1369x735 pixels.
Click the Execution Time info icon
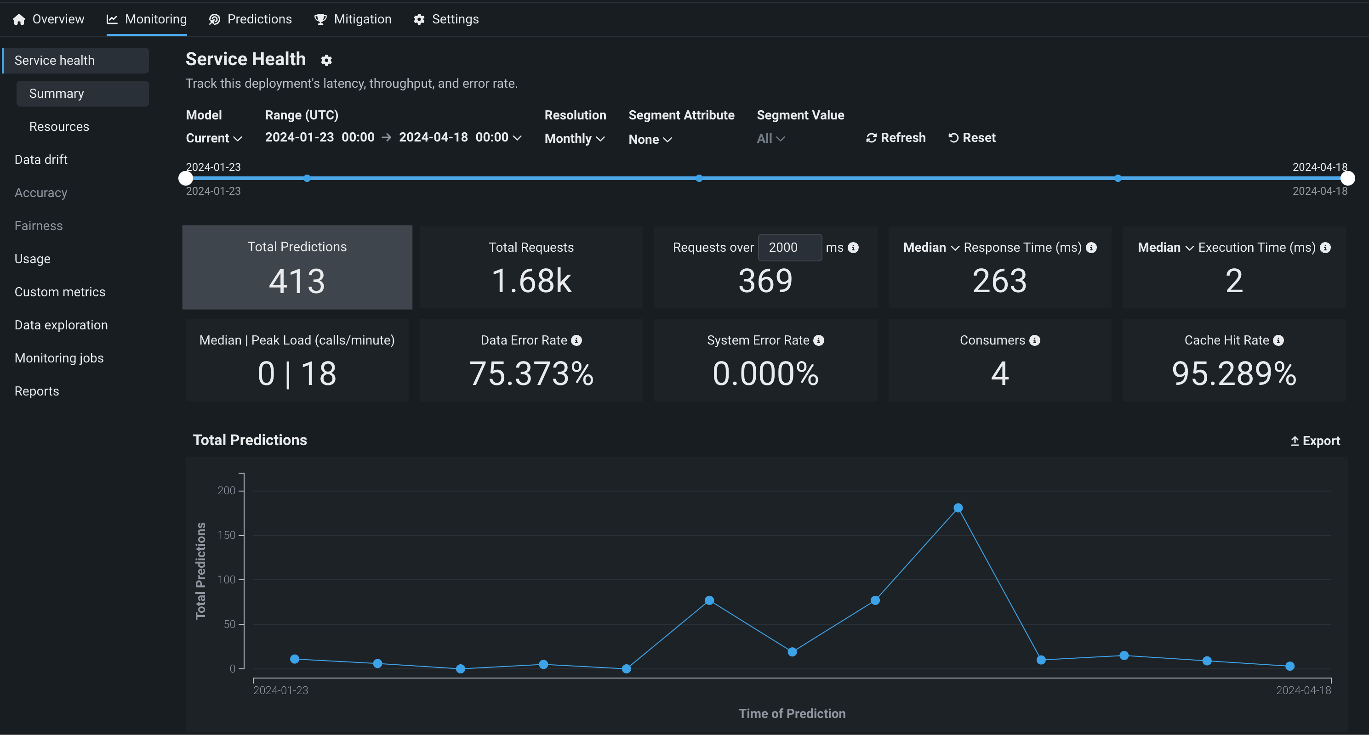[x=1325, y=248]
